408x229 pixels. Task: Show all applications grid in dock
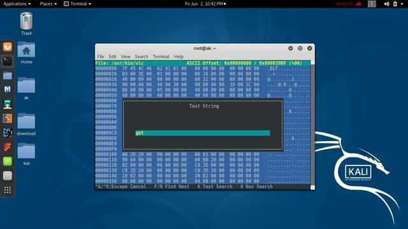7,190
